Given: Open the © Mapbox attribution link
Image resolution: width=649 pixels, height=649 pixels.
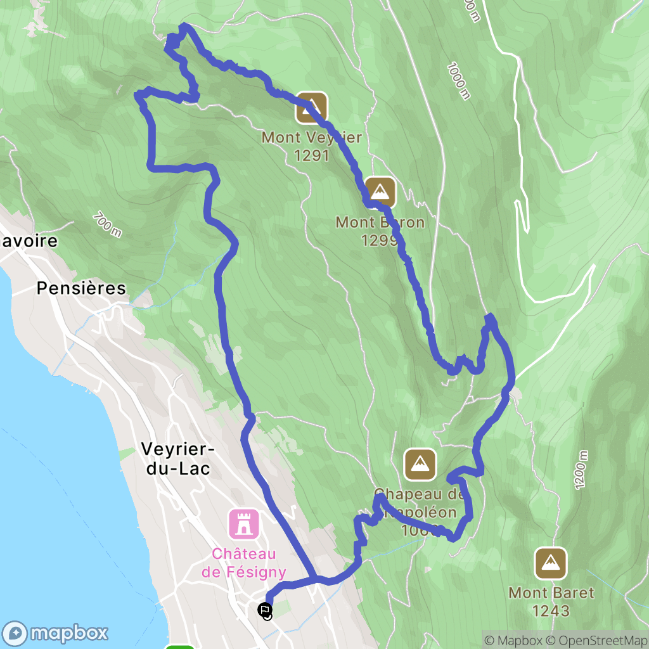Looking at the screenshot, I should (x=513, y=640).
